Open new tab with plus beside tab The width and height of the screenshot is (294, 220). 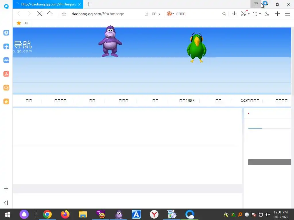click(x=88, y=4)
